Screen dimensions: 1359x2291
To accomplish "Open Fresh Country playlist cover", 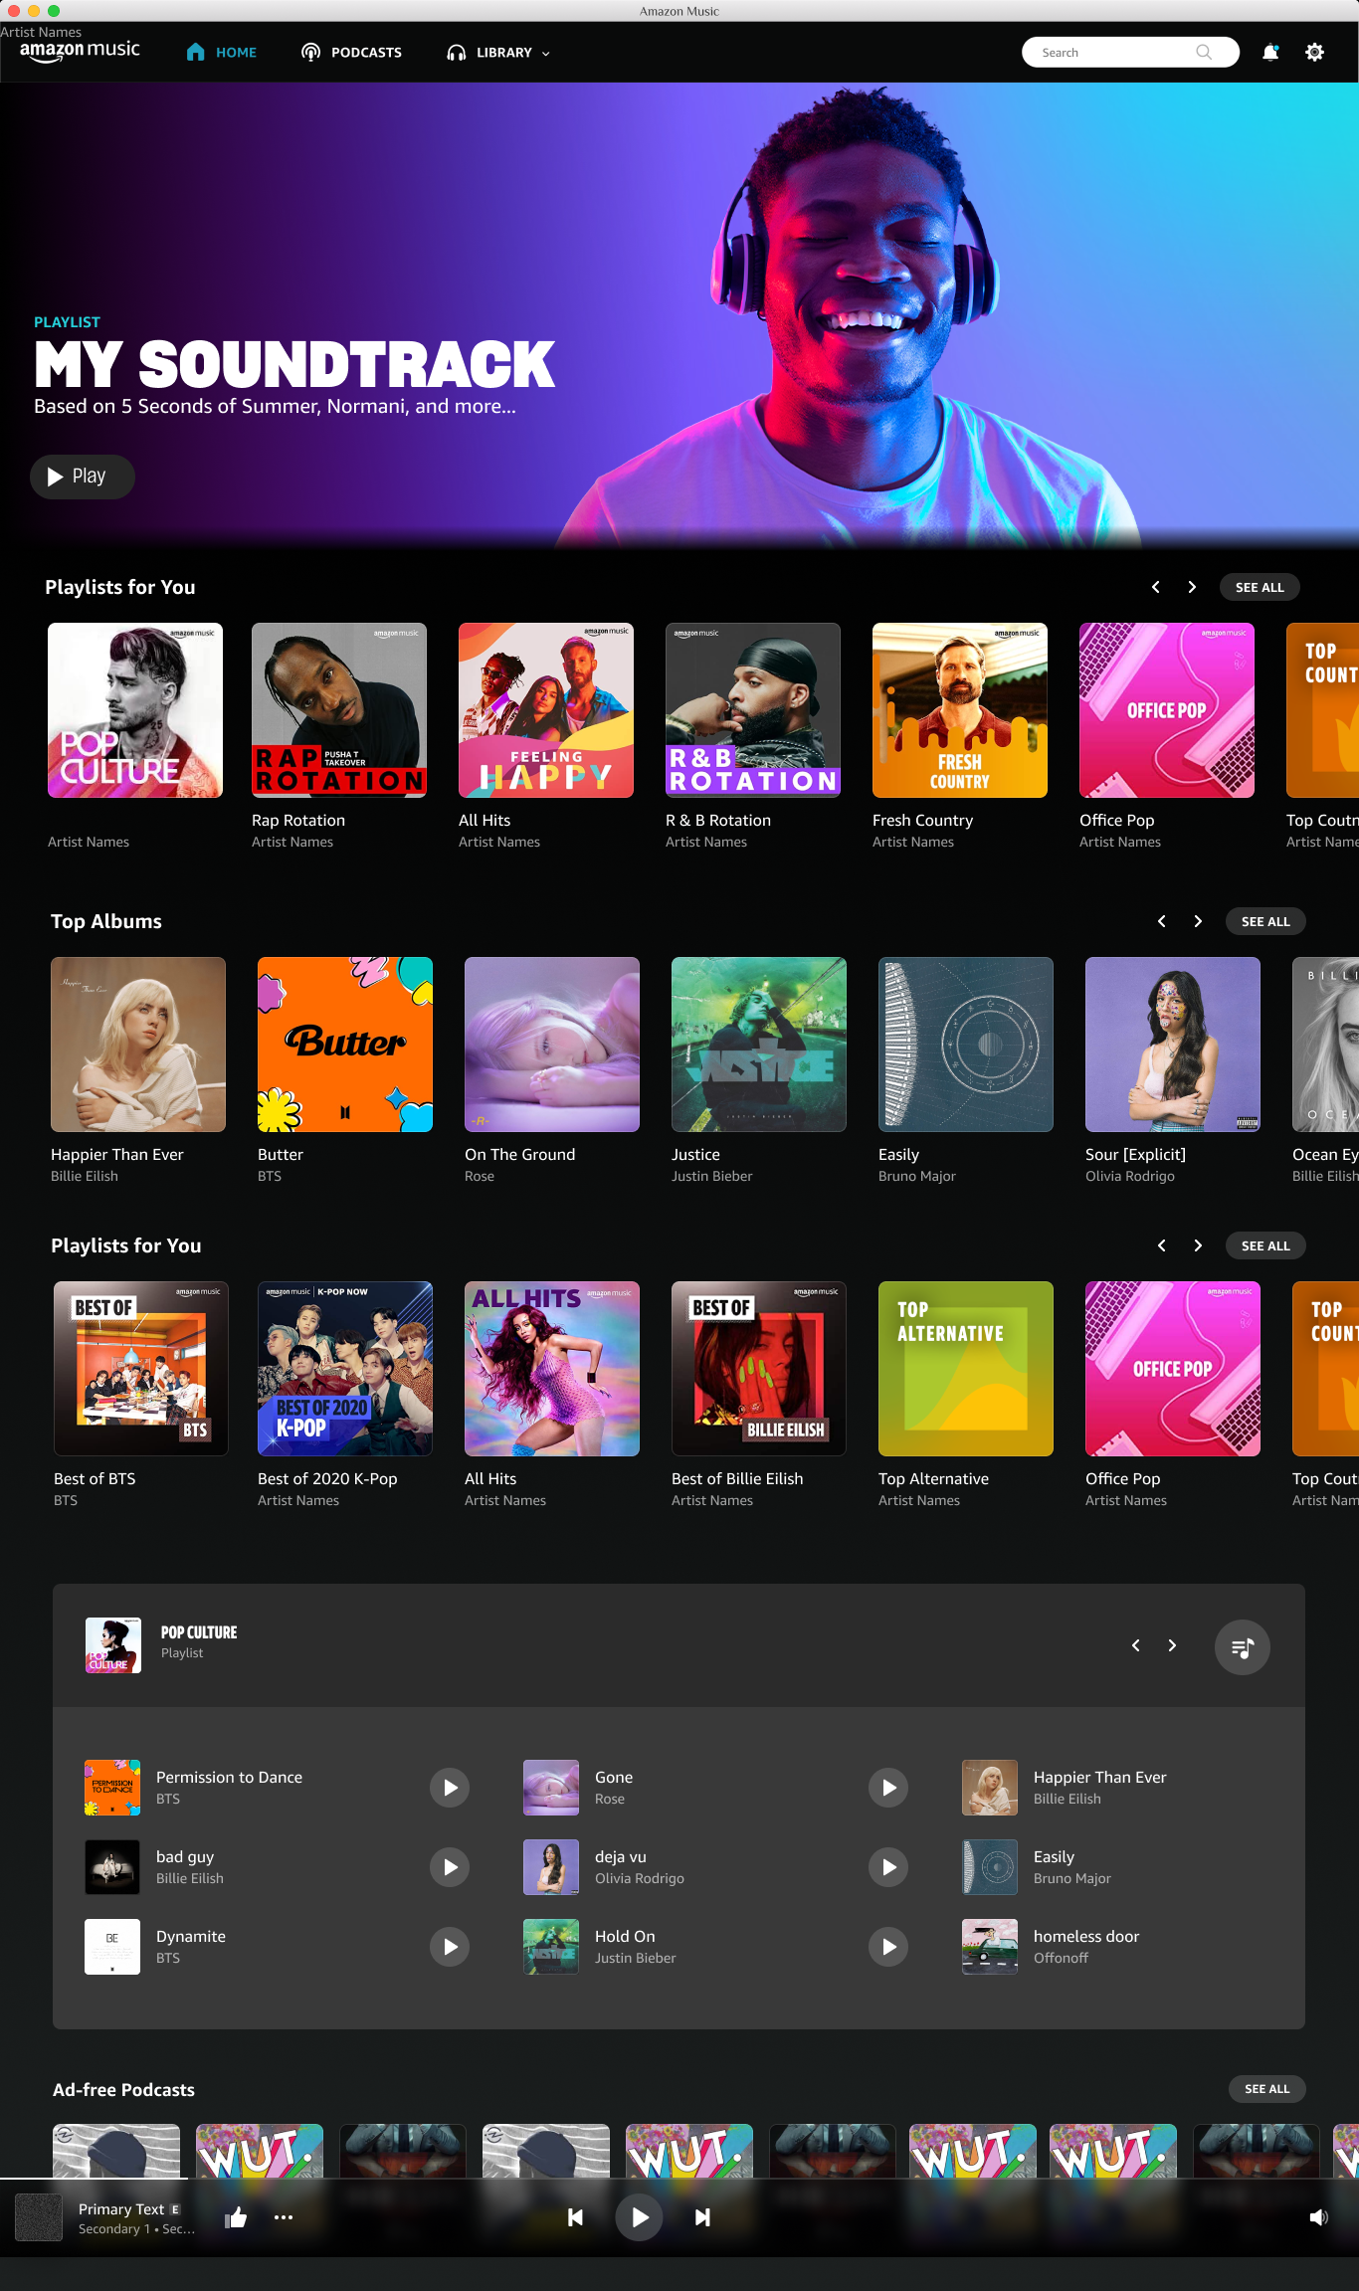I will pyautogui.click(x=960, y=710).
